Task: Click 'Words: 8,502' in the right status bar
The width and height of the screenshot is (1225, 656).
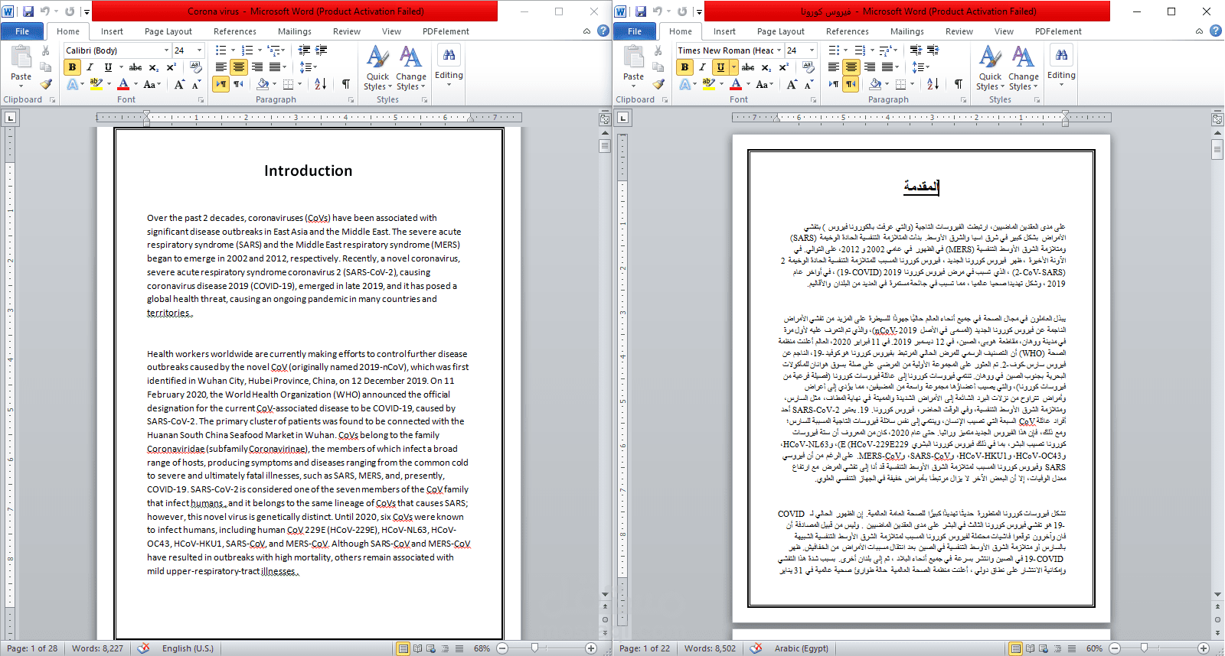Action: (710, 648)
